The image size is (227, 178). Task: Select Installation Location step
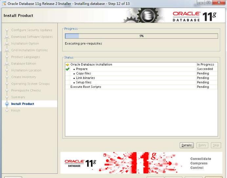26,70
